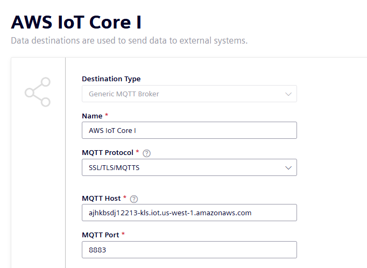Expand the Destination Type chevron arrow
Screen dimensions: 367x268
[288, 94]
